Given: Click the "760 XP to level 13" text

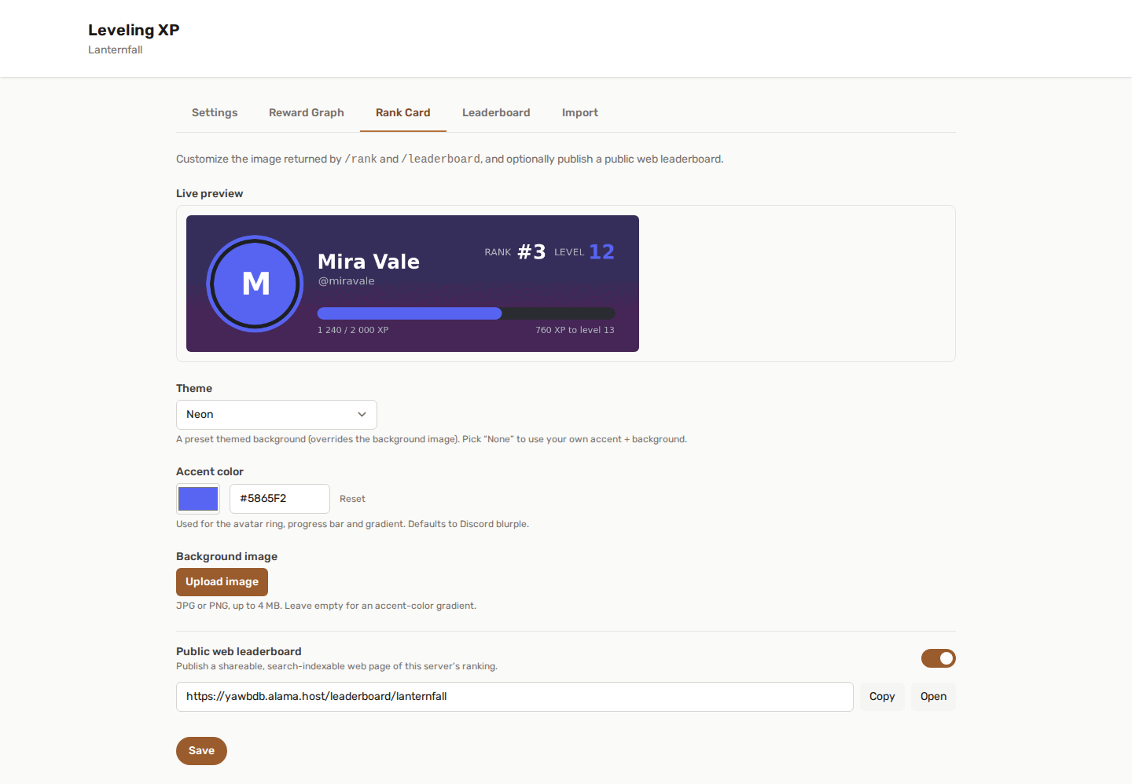Looking at the screenshot, I should click(x=575, y=330).
